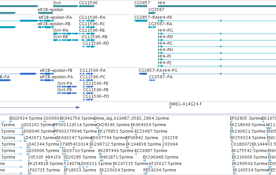Screen dimensions: 276x175
Task: Select transcript eIF2B-epsilon-RA
Action: pos(55,17)
